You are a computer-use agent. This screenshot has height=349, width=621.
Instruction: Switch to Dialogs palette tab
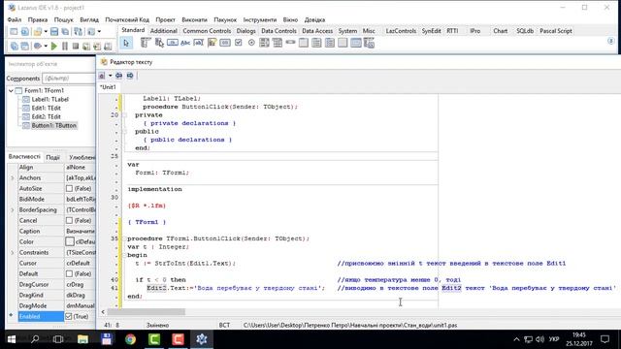(245, 31)
